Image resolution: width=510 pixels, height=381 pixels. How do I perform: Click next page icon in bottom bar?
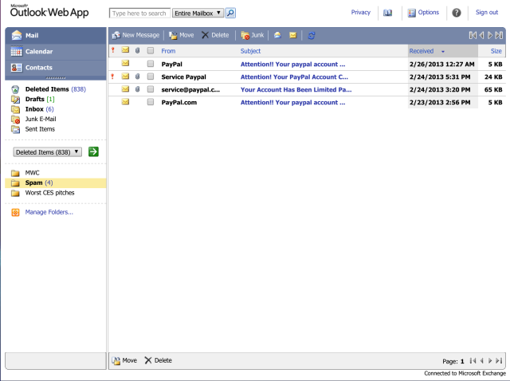490,360
